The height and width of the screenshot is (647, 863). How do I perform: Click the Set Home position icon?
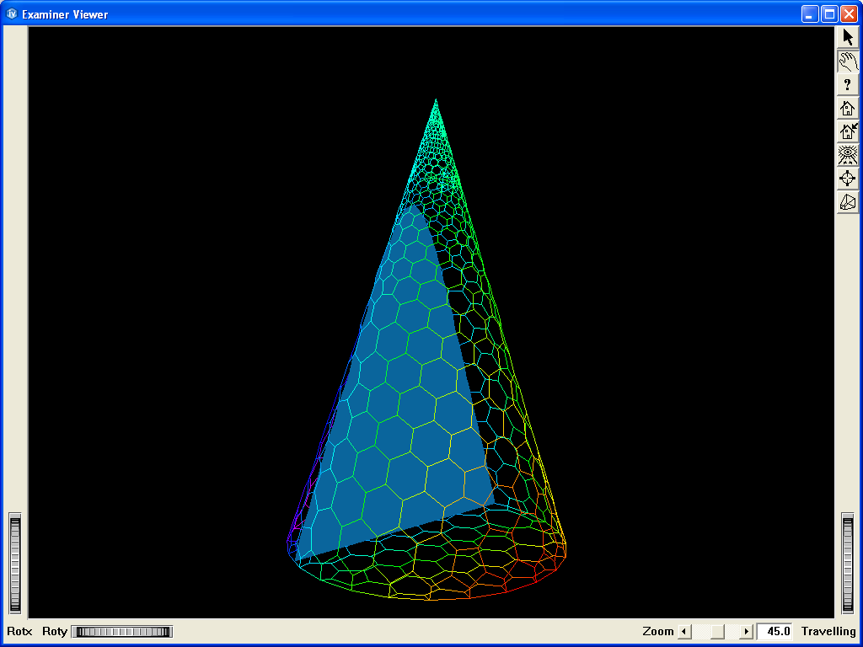coord(848,131)
